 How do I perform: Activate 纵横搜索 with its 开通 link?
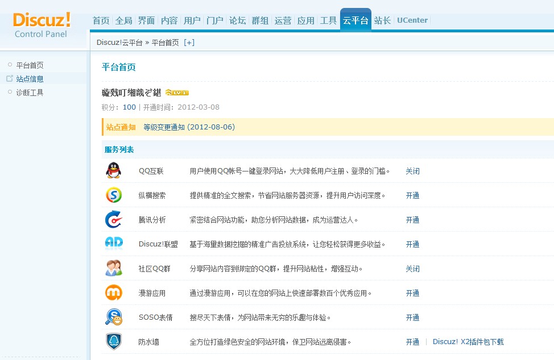(412, 195)
